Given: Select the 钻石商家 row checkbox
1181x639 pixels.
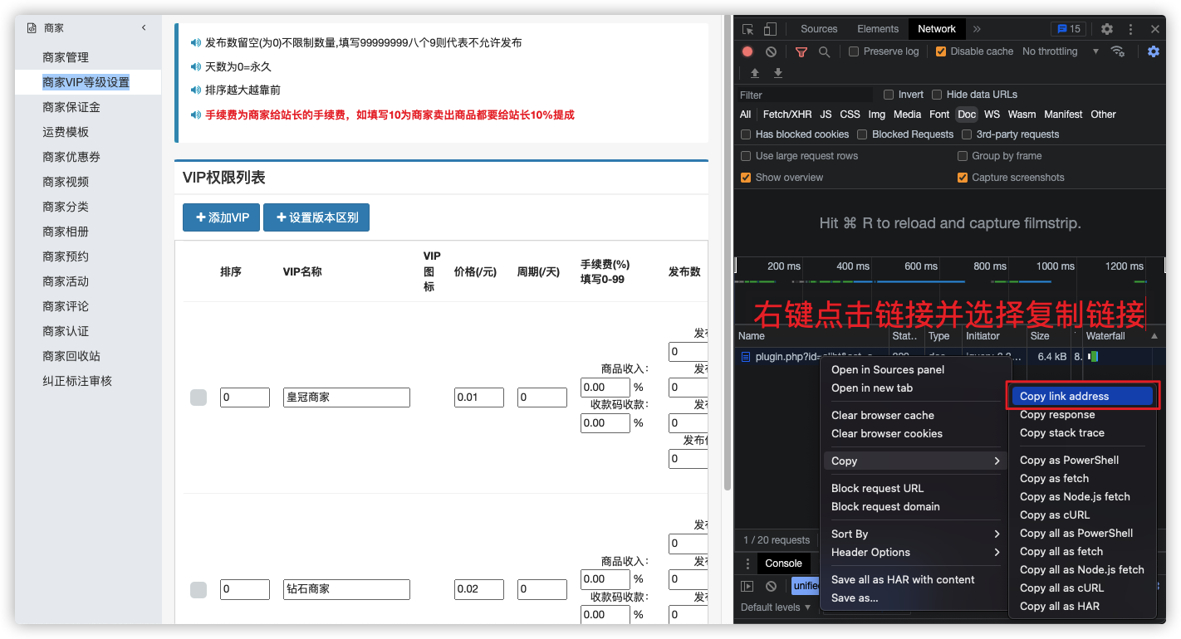Looking at the screenshot, I should coord(198,590).
